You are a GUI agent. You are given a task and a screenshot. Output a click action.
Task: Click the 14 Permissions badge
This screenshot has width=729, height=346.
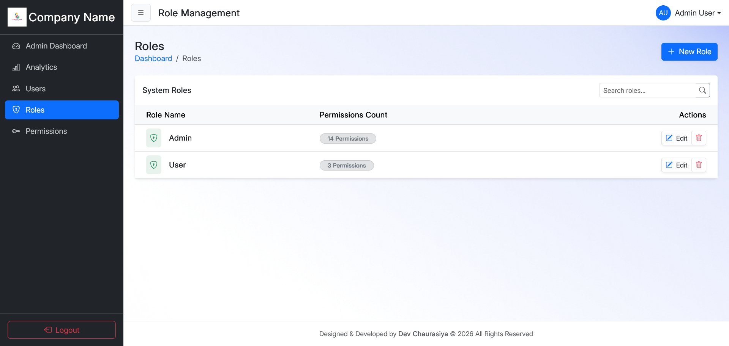[x=348, y=139]
